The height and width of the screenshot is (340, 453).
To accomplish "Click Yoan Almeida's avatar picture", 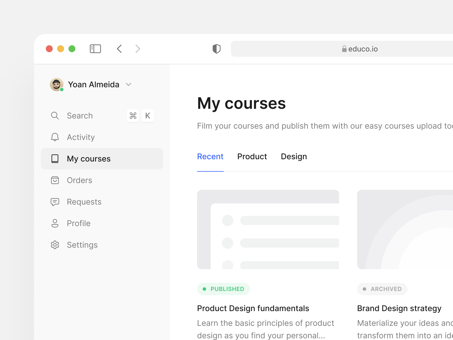I will (56, 84).
